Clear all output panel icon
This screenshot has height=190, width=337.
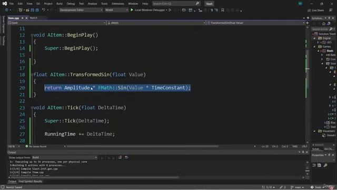pyautogui.click(x=120, y=157)
